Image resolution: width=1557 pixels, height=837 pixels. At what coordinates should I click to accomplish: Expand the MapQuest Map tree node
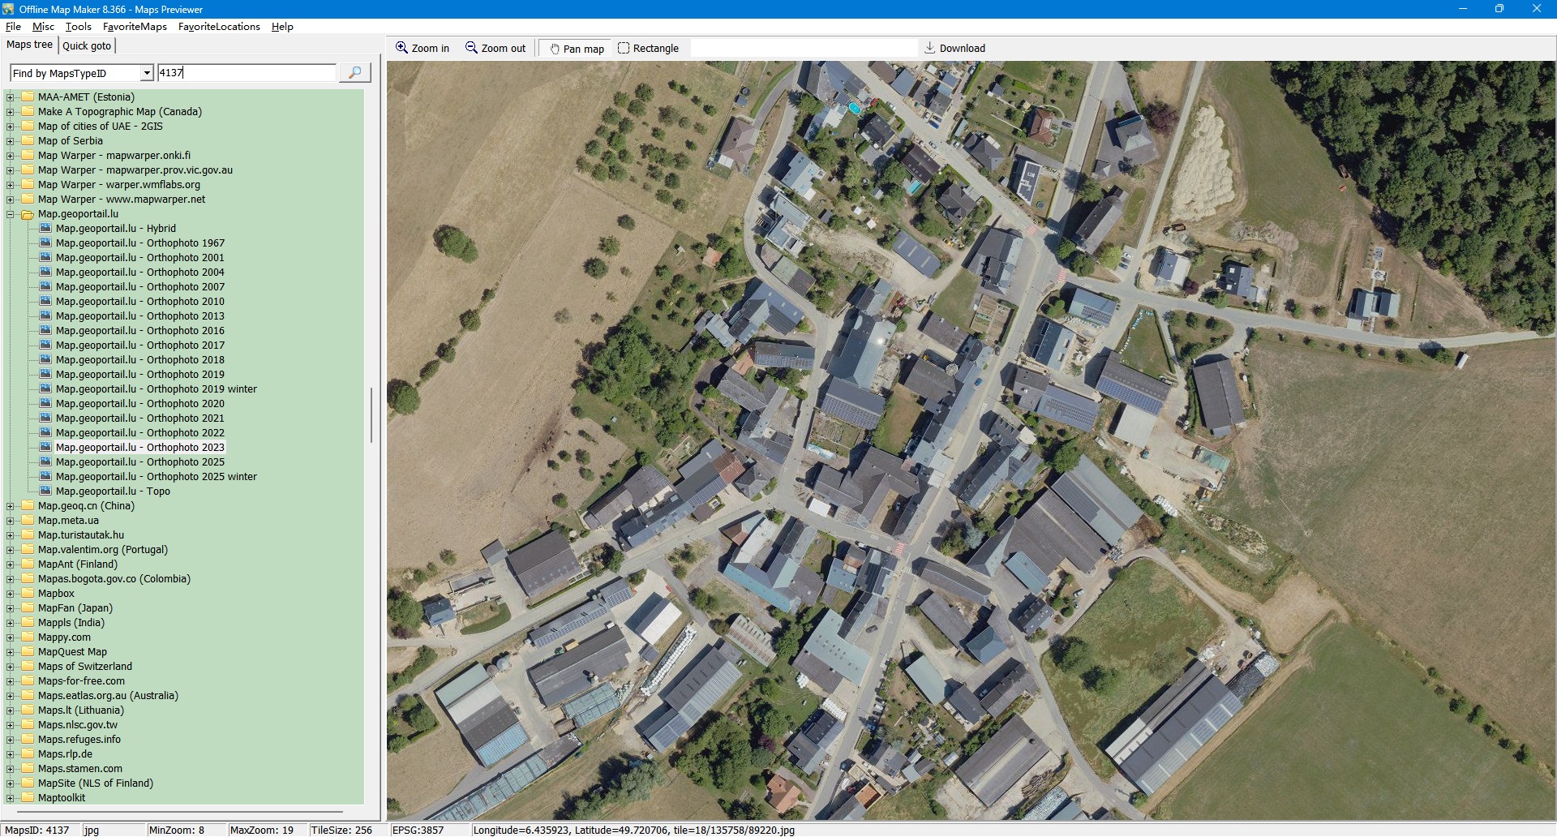pyautogui.click(x=11, y=652)
